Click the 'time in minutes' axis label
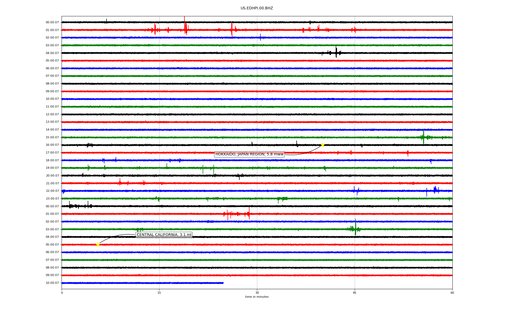Image resolution: width=514 pixels, height=321 pixels. click(257, 297)
